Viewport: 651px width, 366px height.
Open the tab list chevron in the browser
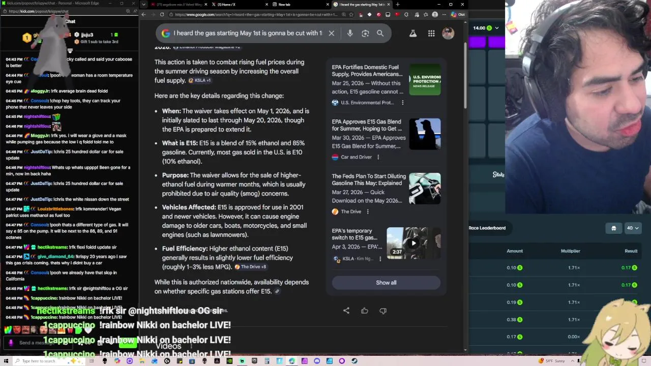pyautogui.click(x=144, y=5)
